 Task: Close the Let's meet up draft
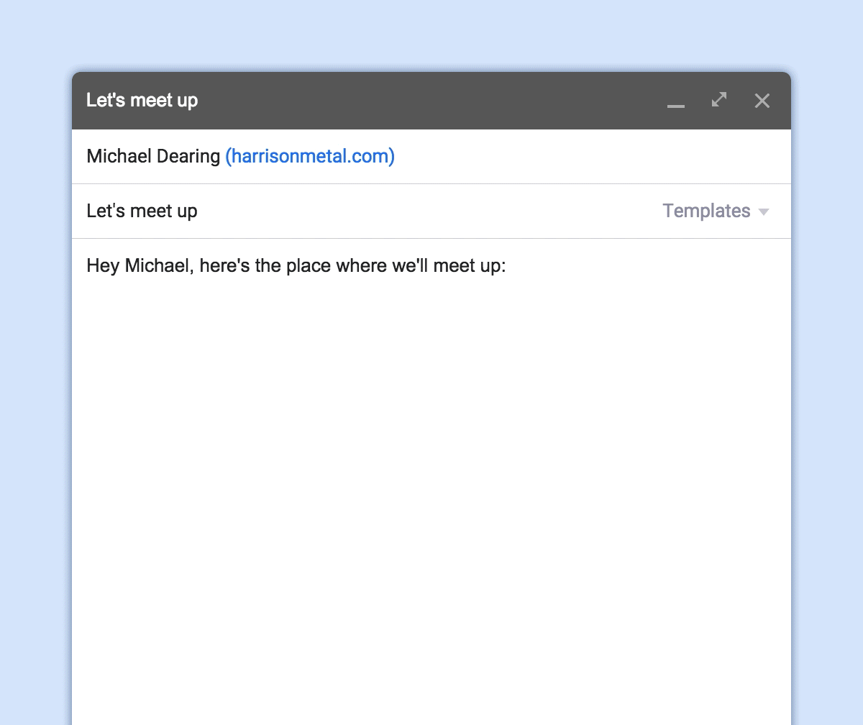pos(762,101)
